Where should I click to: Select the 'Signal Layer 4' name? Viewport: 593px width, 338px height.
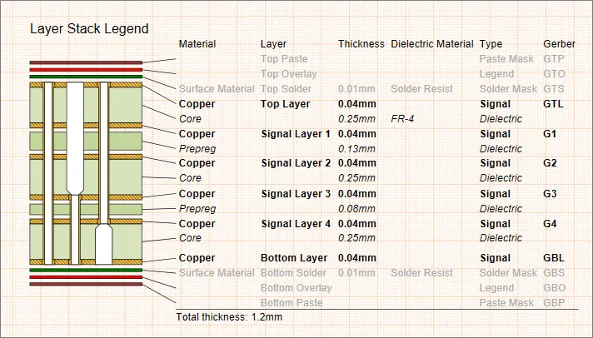[296, 224]
